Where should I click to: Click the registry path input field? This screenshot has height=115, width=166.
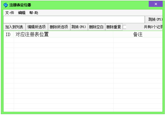tap(74, 19)
